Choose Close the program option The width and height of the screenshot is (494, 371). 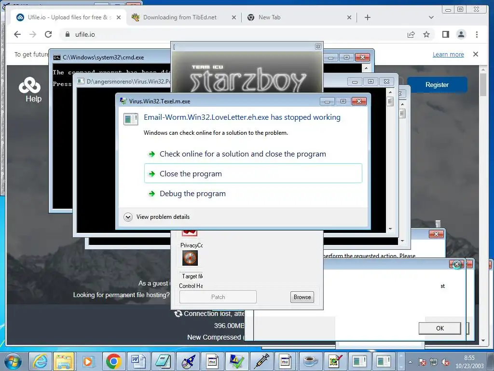[x=253, y=173]
